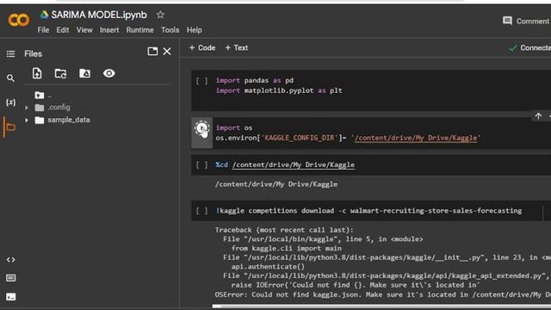
Task: Open the search sidebar icon
Action: coord(10,78)
